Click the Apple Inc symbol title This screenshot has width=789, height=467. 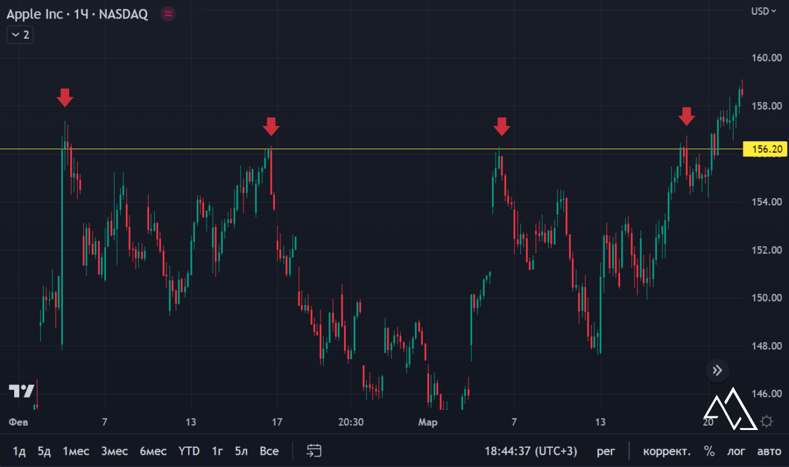(x=35, y=14)
